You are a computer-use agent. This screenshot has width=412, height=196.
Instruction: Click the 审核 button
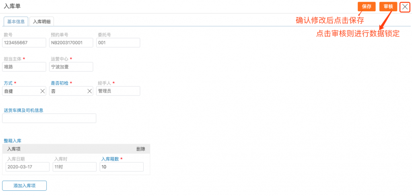(388, 7)
